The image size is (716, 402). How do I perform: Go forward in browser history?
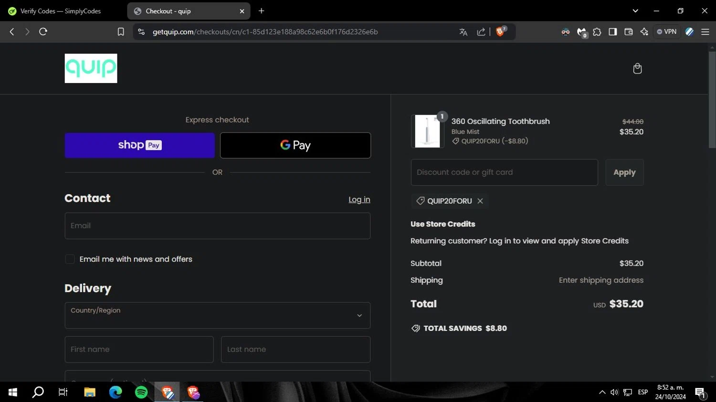(x=27, y=31)
